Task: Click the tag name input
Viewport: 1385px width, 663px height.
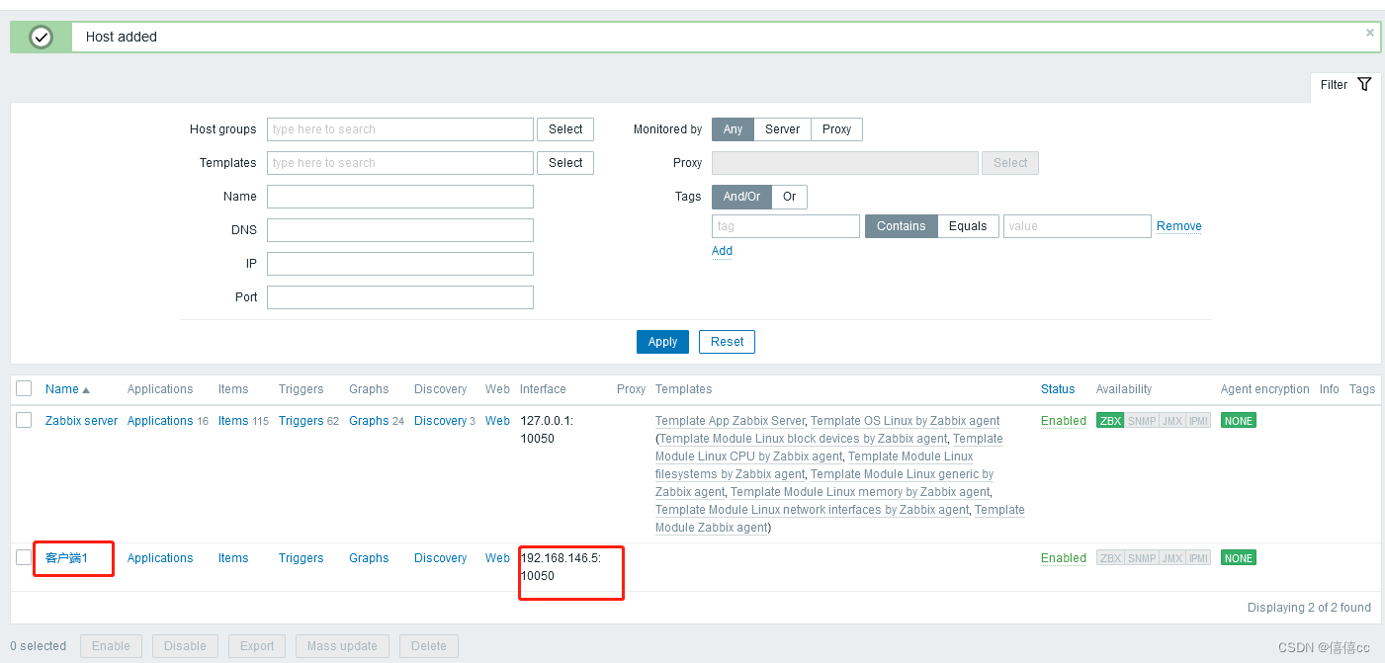Action: click(x=786, y=226)
